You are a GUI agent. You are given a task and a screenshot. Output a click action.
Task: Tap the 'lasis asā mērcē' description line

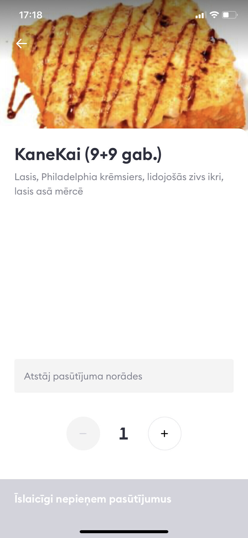49,191
